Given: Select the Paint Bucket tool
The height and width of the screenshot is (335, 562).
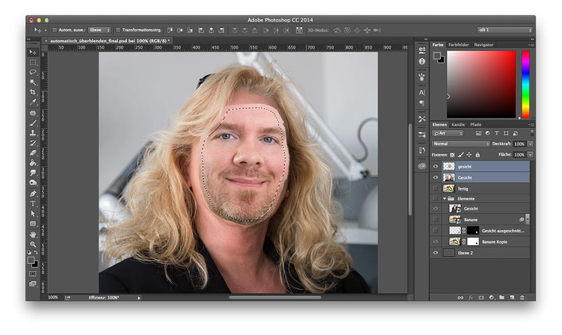Looking at the screenshot, I should (x=33, y=163).
